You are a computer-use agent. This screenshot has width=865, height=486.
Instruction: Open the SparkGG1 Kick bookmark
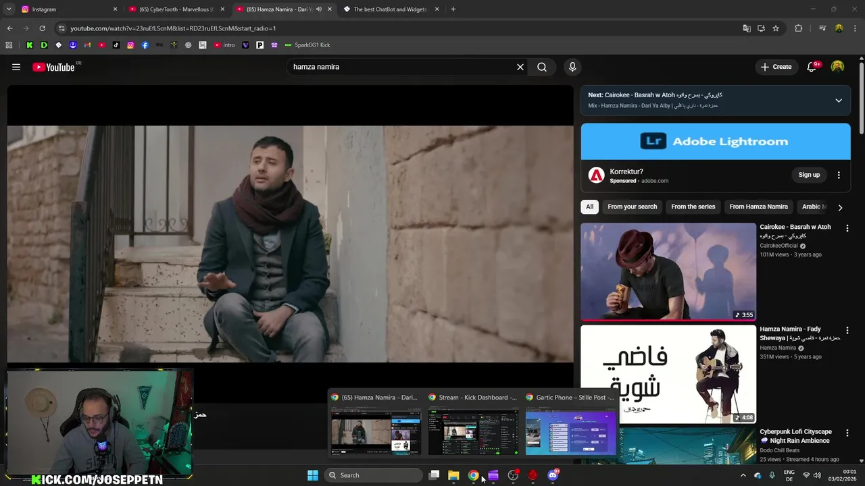[x=307, y=45]
